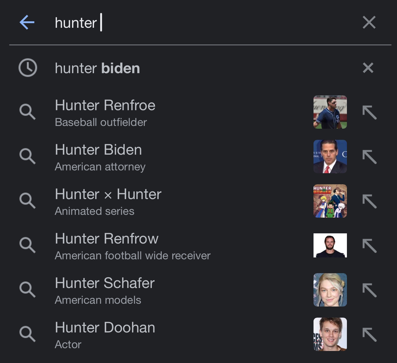Click the search icon beside Hunter Renfroe

[x=28, y=112]
